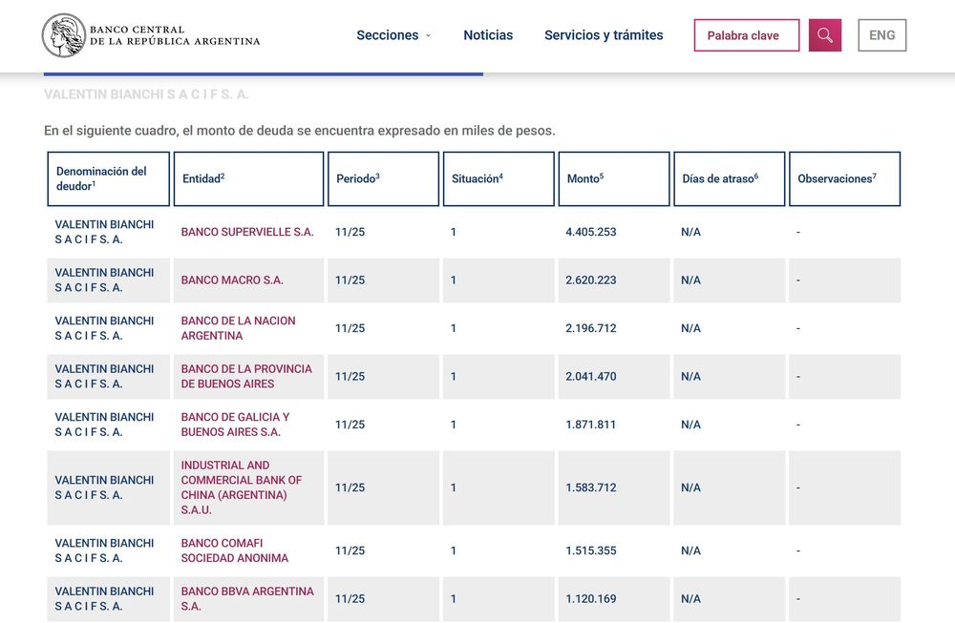Click the Denominación del deudor column header
955x623 pixels.
click(x=109, y=178)
